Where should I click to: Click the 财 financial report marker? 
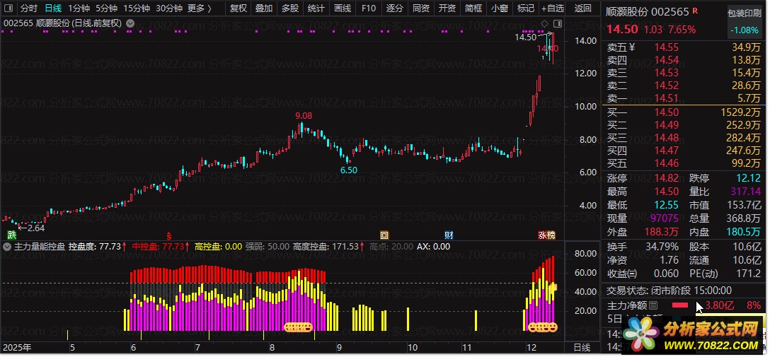(449, 235)
